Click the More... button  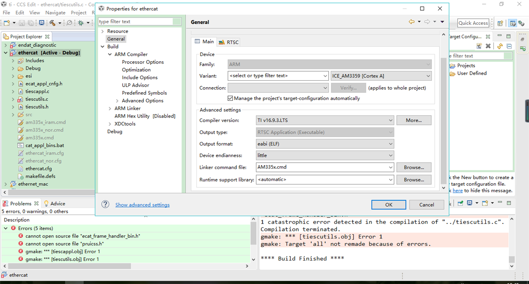tap(414, 121)
